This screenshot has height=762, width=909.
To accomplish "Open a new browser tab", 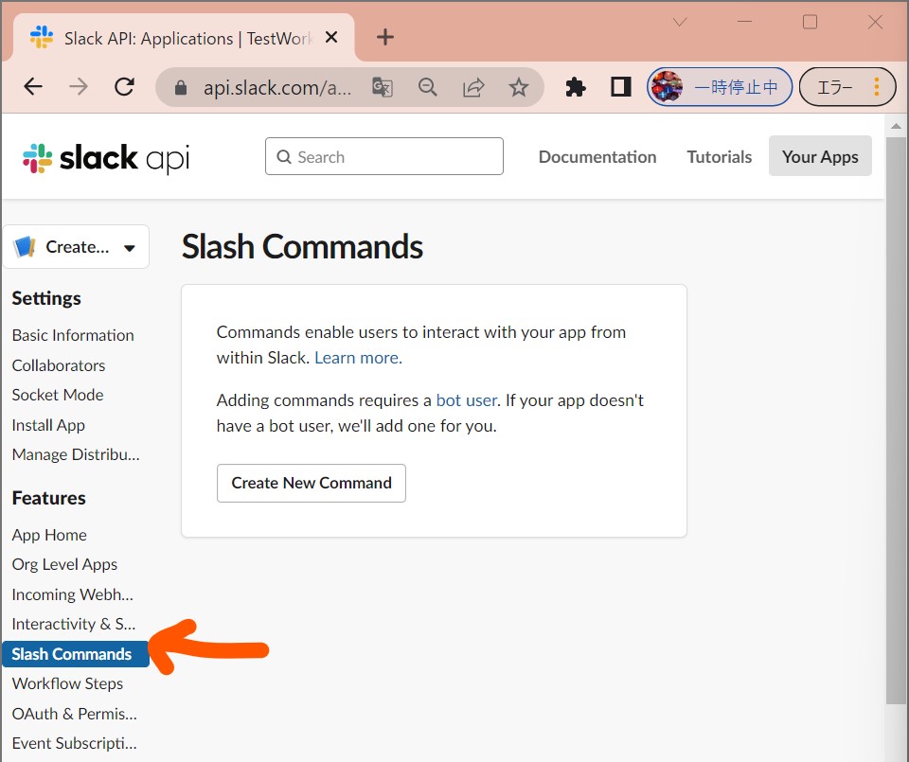I will (385, 38).
